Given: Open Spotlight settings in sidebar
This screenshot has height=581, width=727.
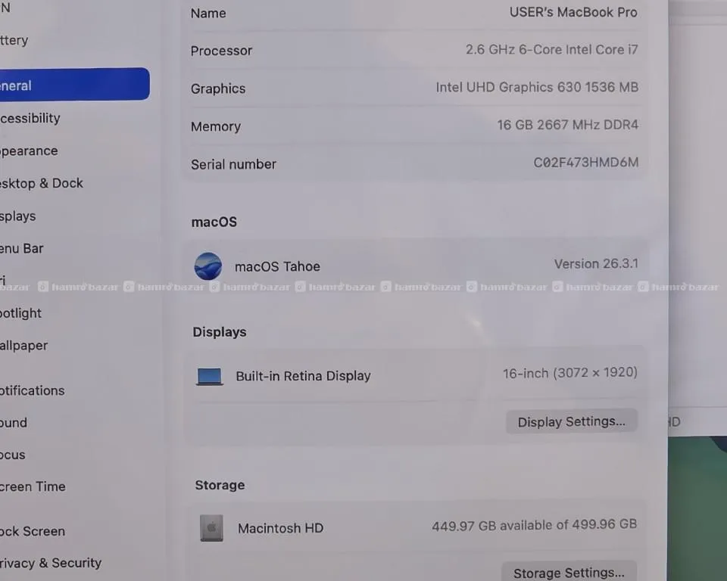Looking at the screenshot, I should tap(20, 314).
